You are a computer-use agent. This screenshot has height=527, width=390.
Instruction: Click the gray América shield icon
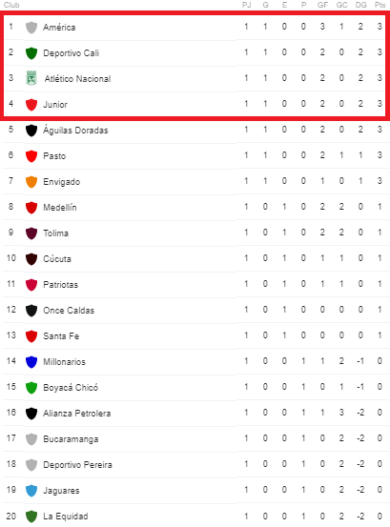click(31, 28)
